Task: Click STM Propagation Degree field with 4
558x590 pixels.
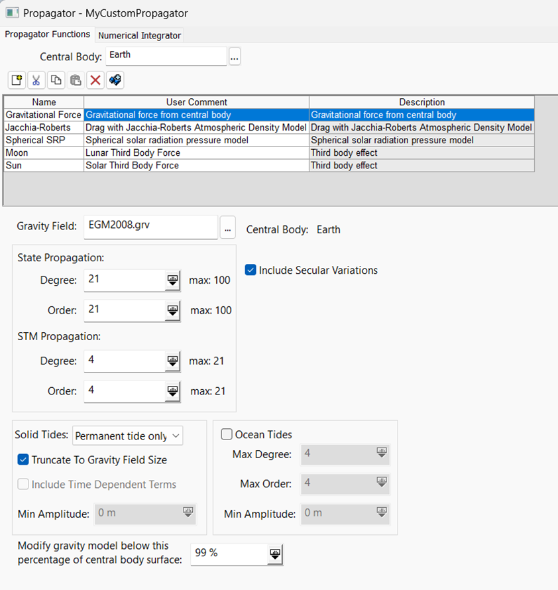Action: pyautogui.click(x=125, y=361)
